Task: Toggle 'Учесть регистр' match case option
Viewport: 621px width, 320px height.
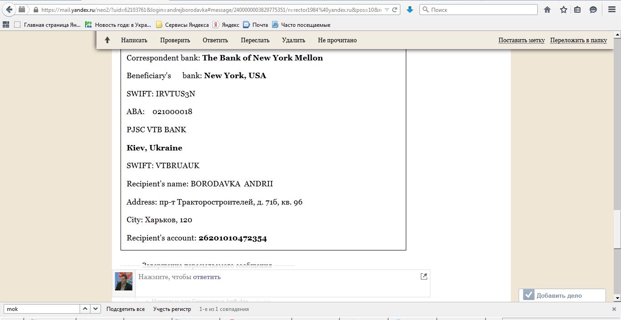Action: coord(172,309)
